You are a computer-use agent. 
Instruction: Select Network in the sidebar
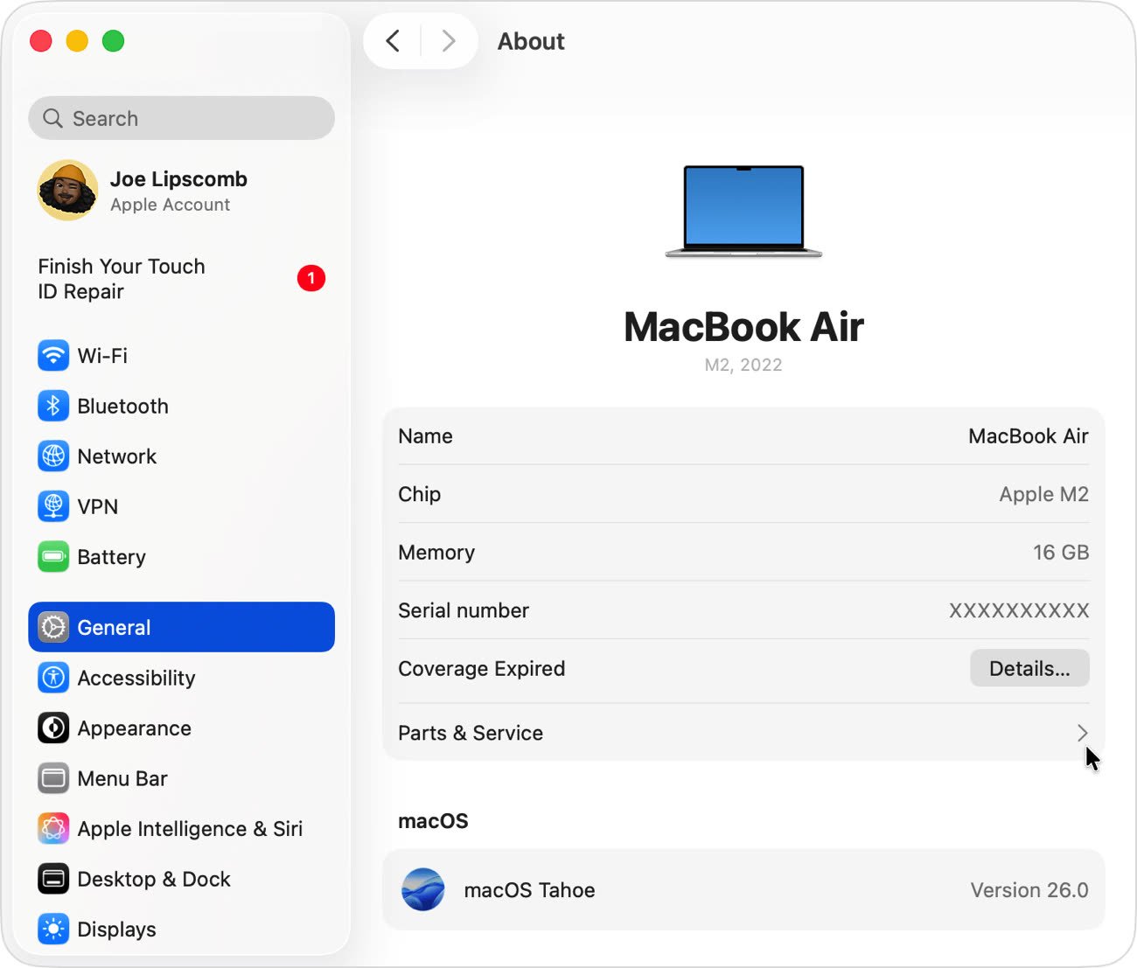click(181, 456)
